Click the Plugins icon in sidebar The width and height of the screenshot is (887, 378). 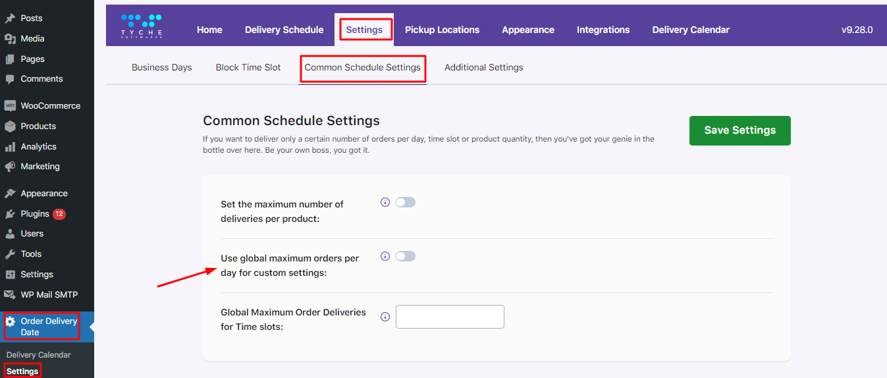click(x=10, y=214)
